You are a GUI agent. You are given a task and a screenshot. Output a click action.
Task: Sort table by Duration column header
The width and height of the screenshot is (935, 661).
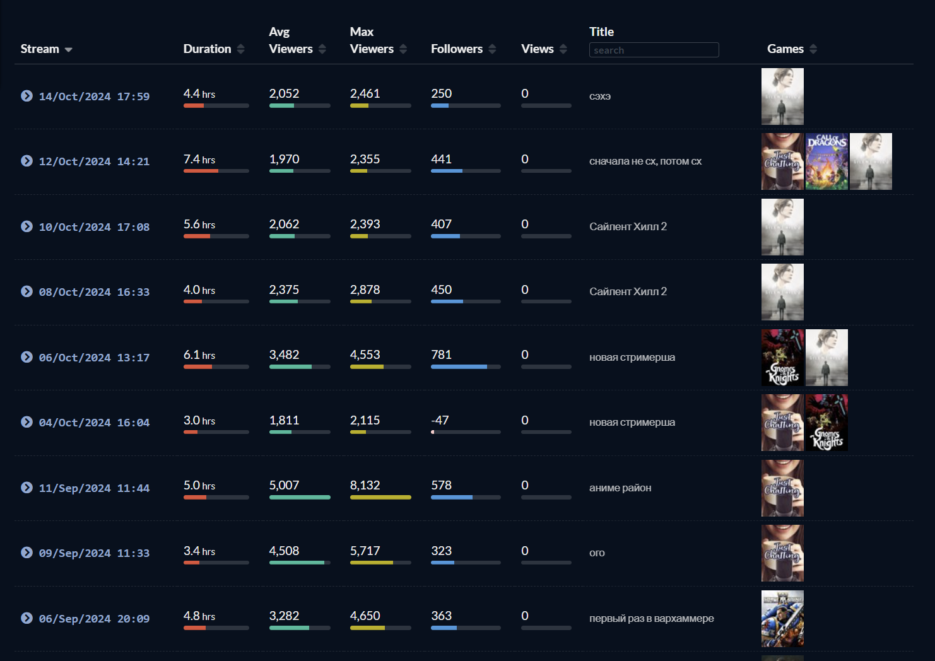coord(207,49)
